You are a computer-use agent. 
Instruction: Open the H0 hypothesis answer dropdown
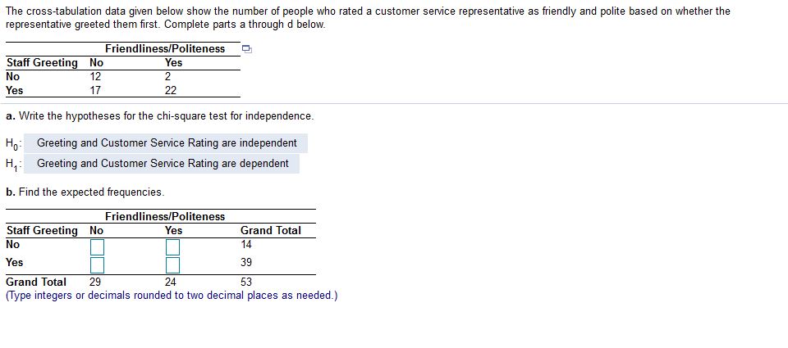(167, 143)
